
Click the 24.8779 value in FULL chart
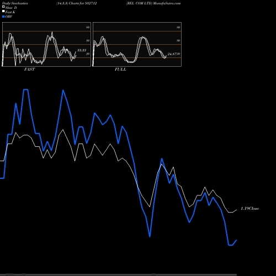pyautogui.click(x=174, y=54)
